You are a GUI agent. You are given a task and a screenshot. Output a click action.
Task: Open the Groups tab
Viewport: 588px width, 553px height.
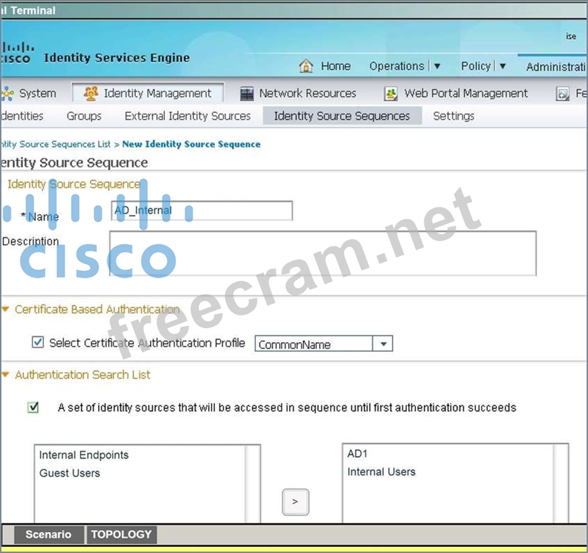point(84,116)
